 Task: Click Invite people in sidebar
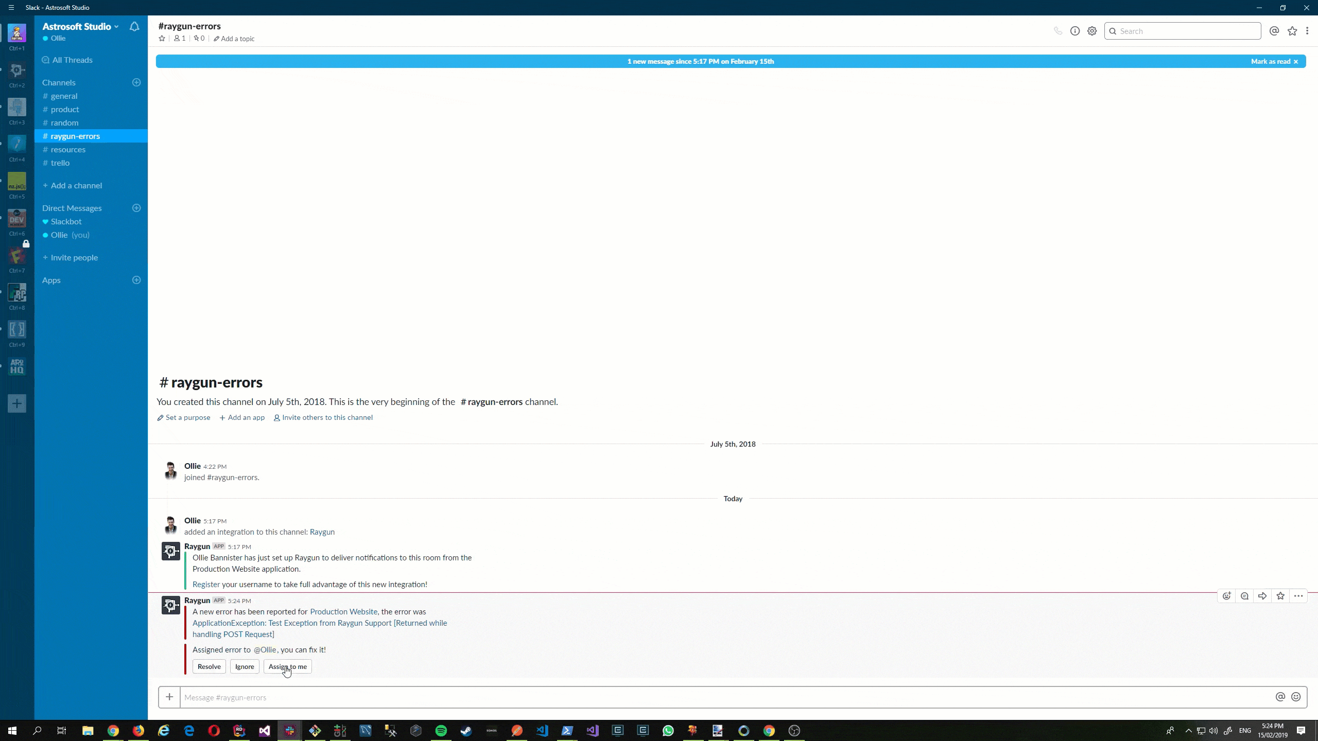[x=70, y=257]
